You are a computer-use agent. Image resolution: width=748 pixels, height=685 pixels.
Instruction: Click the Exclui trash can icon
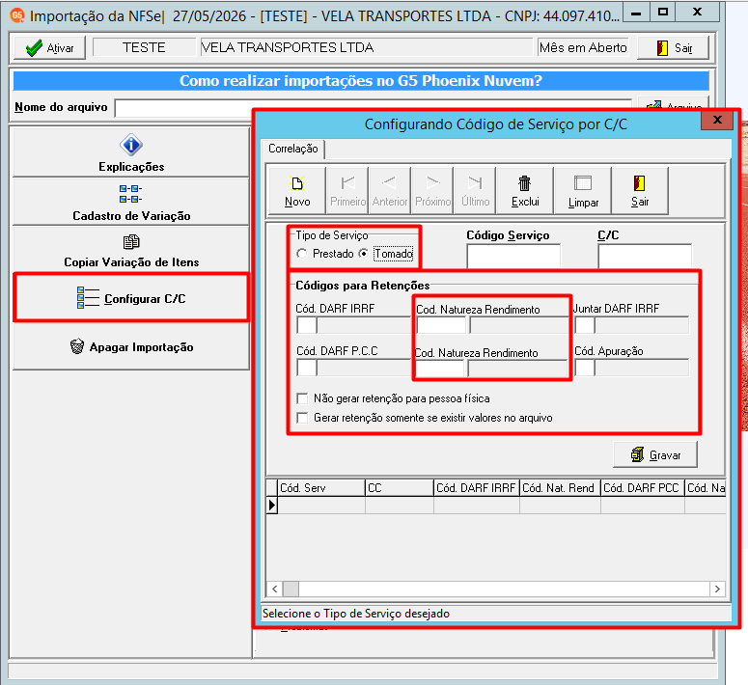(x=525, y=183)
